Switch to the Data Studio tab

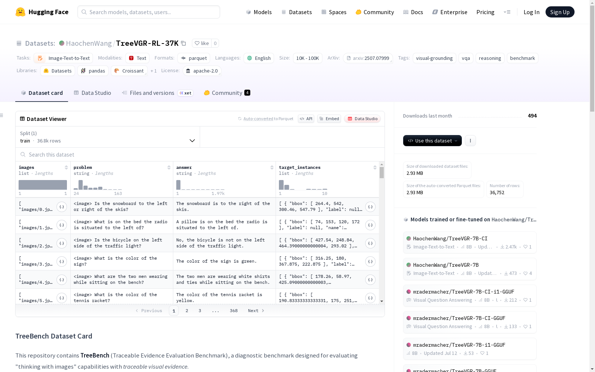click(93, 93)
